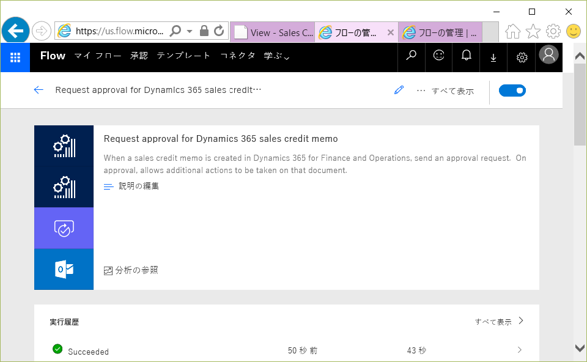Open browser favorites star icon
The height and width of the screenshot is (362, 587).
pos(533,31)
